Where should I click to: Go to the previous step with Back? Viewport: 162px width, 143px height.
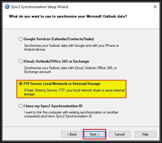pyautogui.click(x=72, y=134)
